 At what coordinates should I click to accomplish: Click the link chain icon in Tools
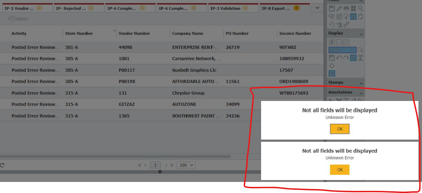346,24
